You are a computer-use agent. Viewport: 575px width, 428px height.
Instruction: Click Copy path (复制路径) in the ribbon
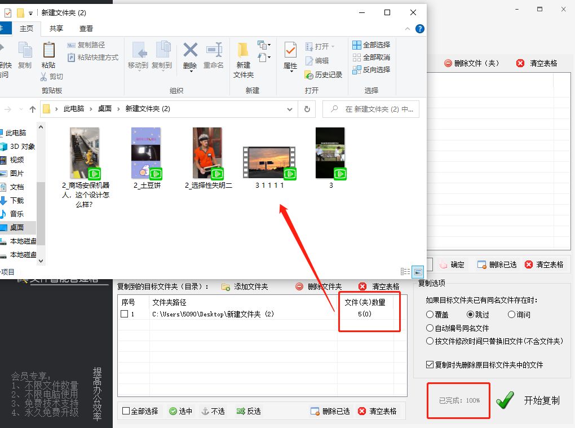87,45
